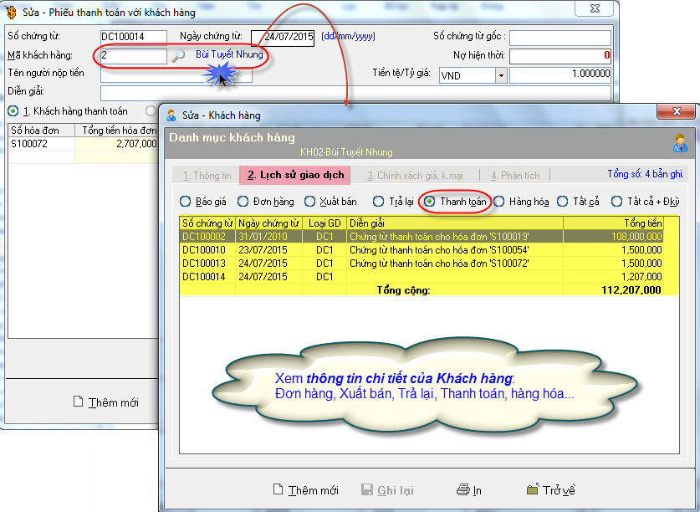Select the Hàng hóa radio option
This screenshot has height=512, width=700.
click(x=498, y=202)
